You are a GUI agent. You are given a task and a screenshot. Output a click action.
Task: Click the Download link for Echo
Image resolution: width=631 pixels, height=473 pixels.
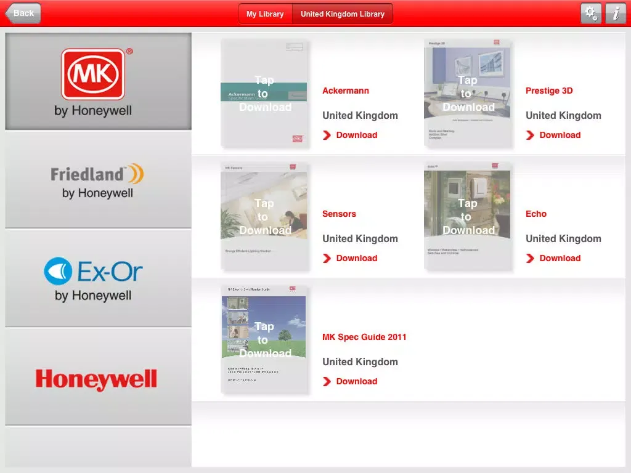pos(560,258)
